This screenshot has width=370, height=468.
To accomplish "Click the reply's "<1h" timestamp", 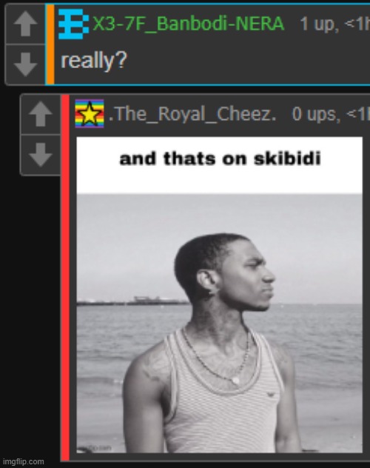I will click(x=357, y=114).
